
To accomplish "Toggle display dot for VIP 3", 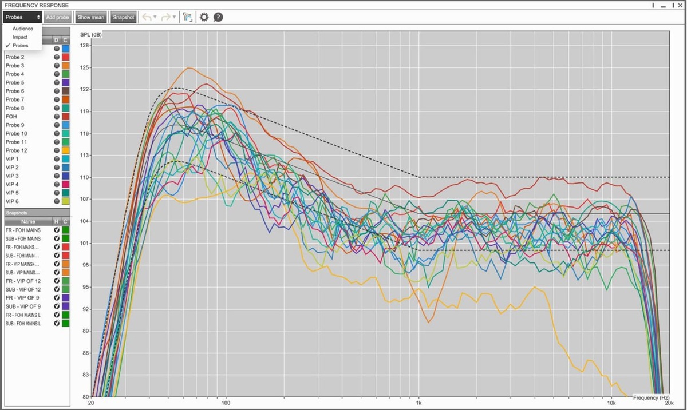I will coord(57,176).
